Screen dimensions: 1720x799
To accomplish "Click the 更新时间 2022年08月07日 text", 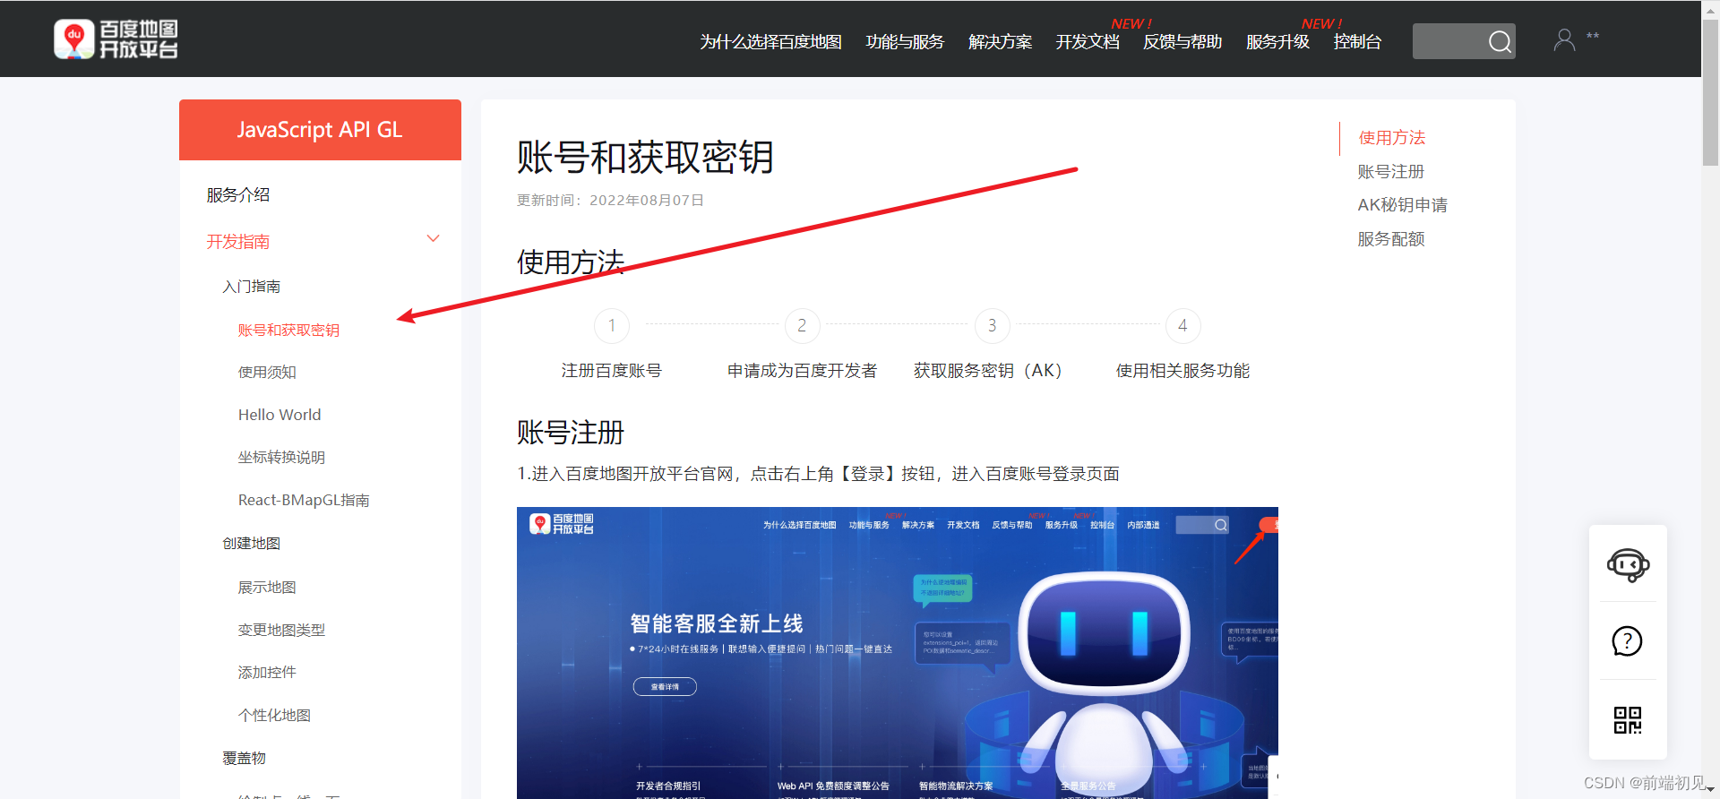I will 610,201.
